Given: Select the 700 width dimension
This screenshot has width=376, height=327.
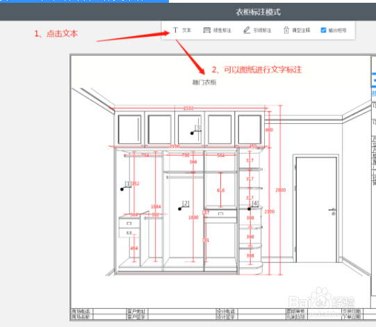Looking at the screenshot, I should 186,155.
